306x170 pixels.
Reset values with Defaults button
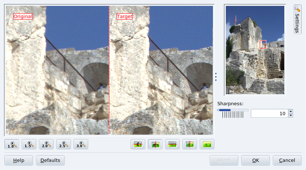(x=50, y=160)
